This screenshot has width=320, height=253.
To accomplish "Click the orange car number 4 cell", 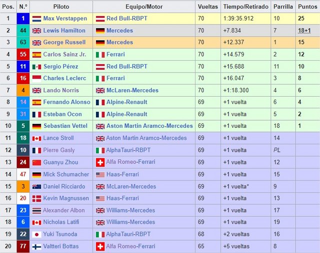I will 23,90.
